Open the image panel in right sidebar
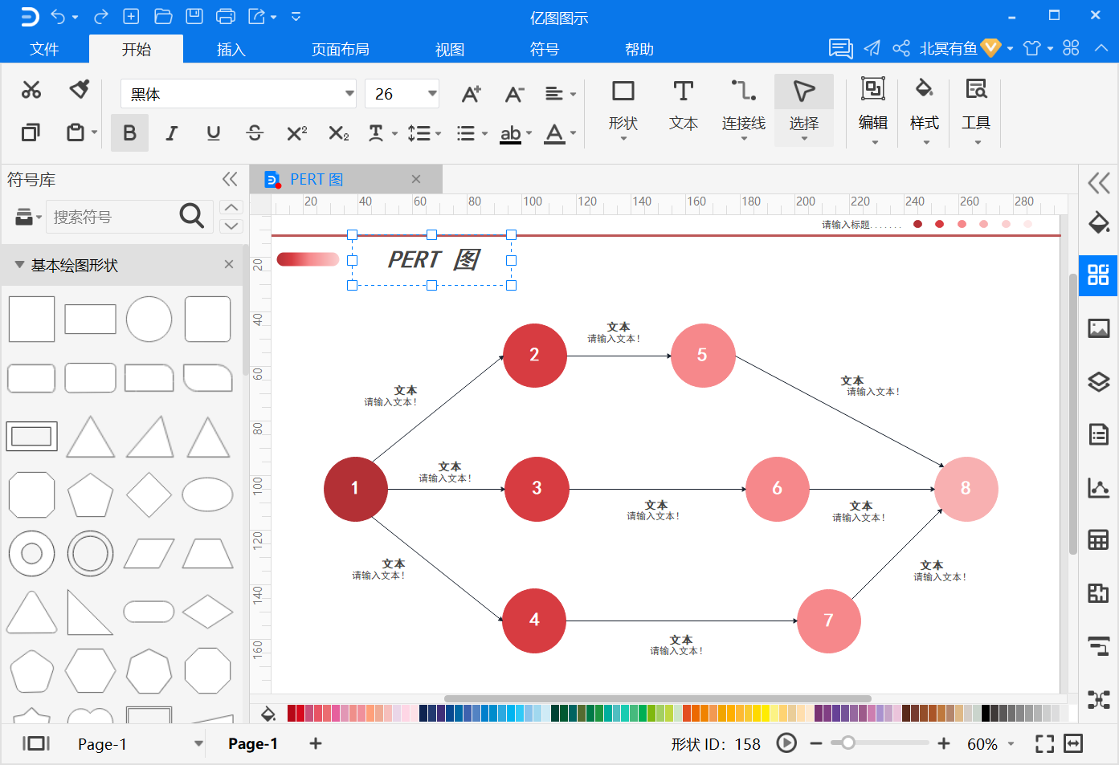The width and height of the screenshot is (1119, 765). point(1098,328)
